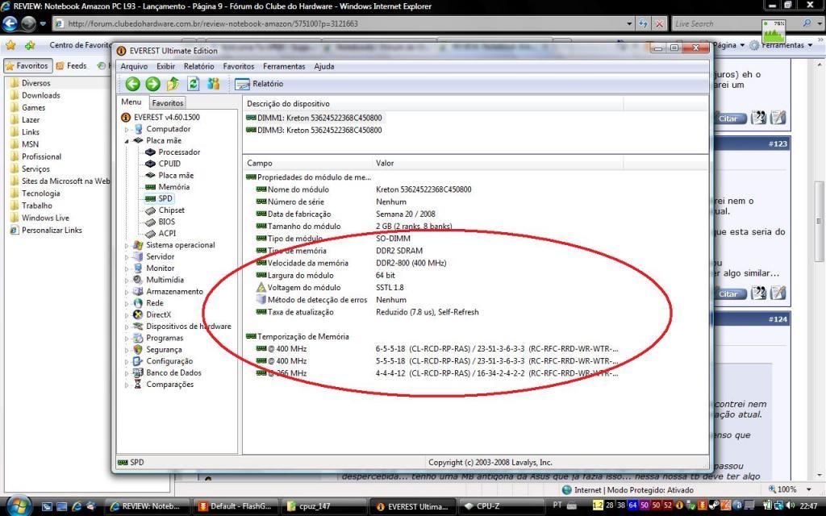Image resolution: width=826 pixels, height=516 pixels.
Task: Select the Chipset icon in the tree
Action: [150, 210]
